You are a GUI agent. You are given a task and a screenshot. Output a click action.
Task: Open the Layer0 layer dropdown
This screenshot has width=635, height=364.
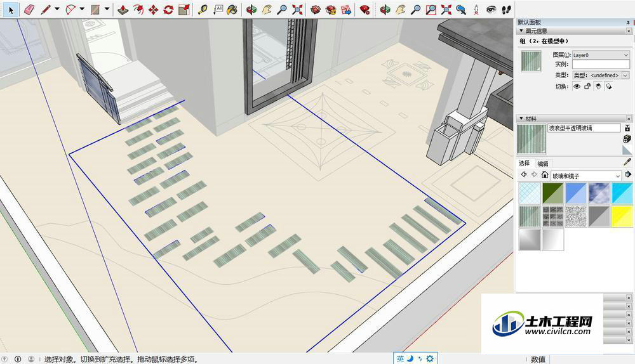pyautogui.click(x=601, y=55)
